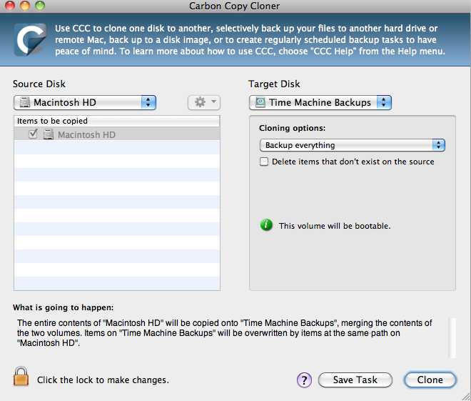Click 'This volume will be bootable.' text
Viewport: 471px width, 401px height.
(335, 226)
